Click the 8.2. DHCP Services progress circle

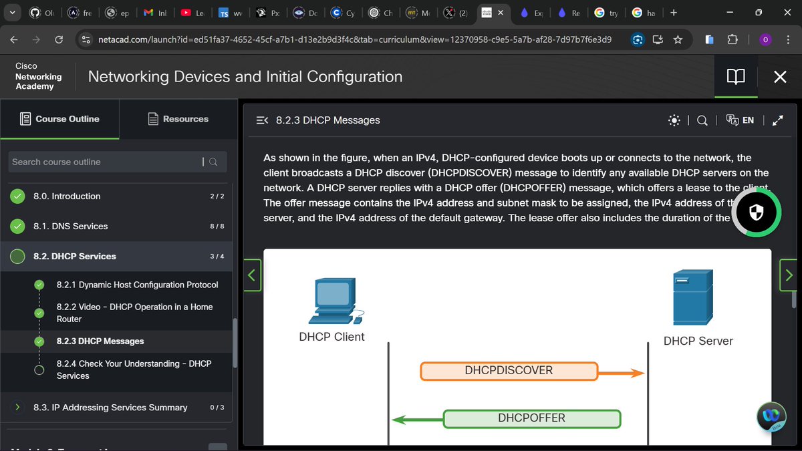18,257
